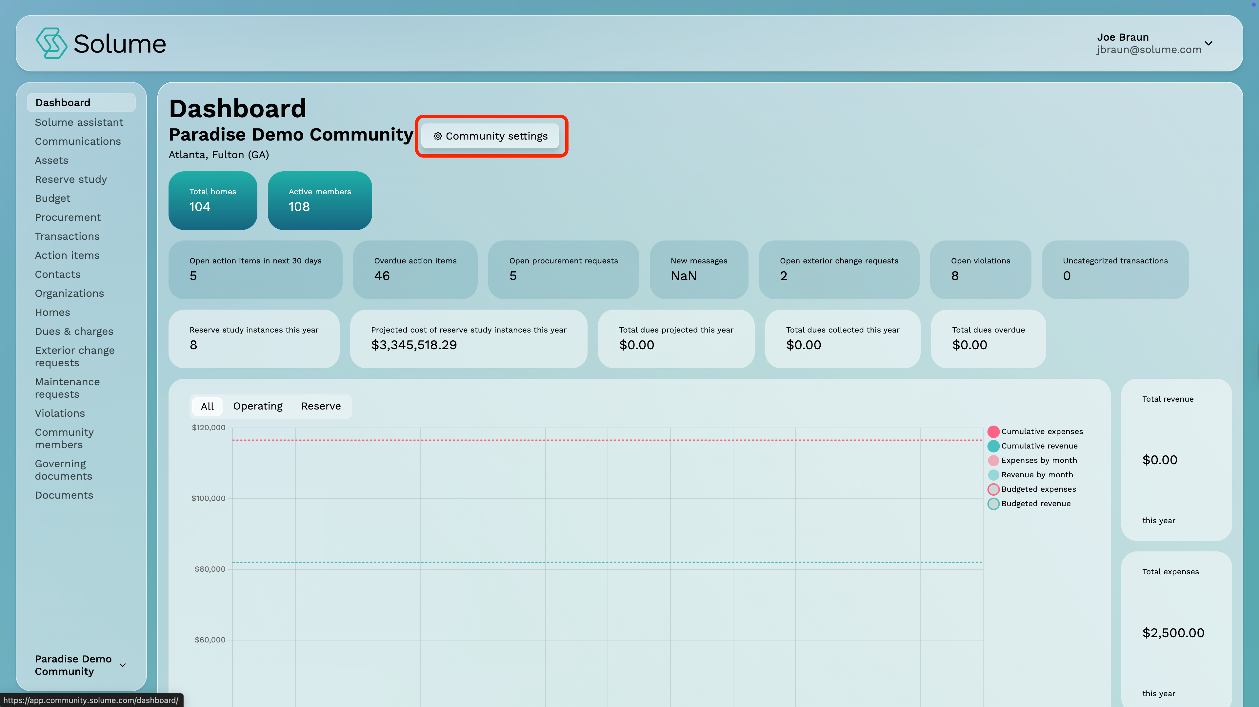Screen dimensions: 1259x707
Task: Open Community members in the sidebar
Action: click(64, 438)
